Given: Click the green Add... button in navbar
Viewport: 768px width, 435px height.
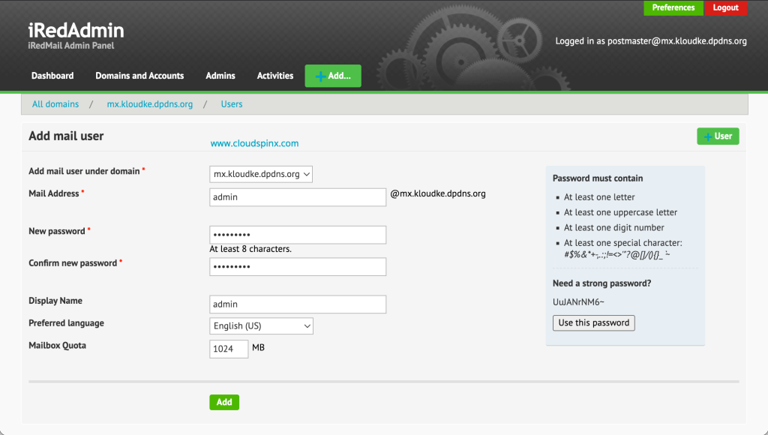Looking at the screenshot, I should (x=332, y=76).
